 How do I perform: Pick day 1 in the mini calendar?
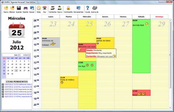4,61
